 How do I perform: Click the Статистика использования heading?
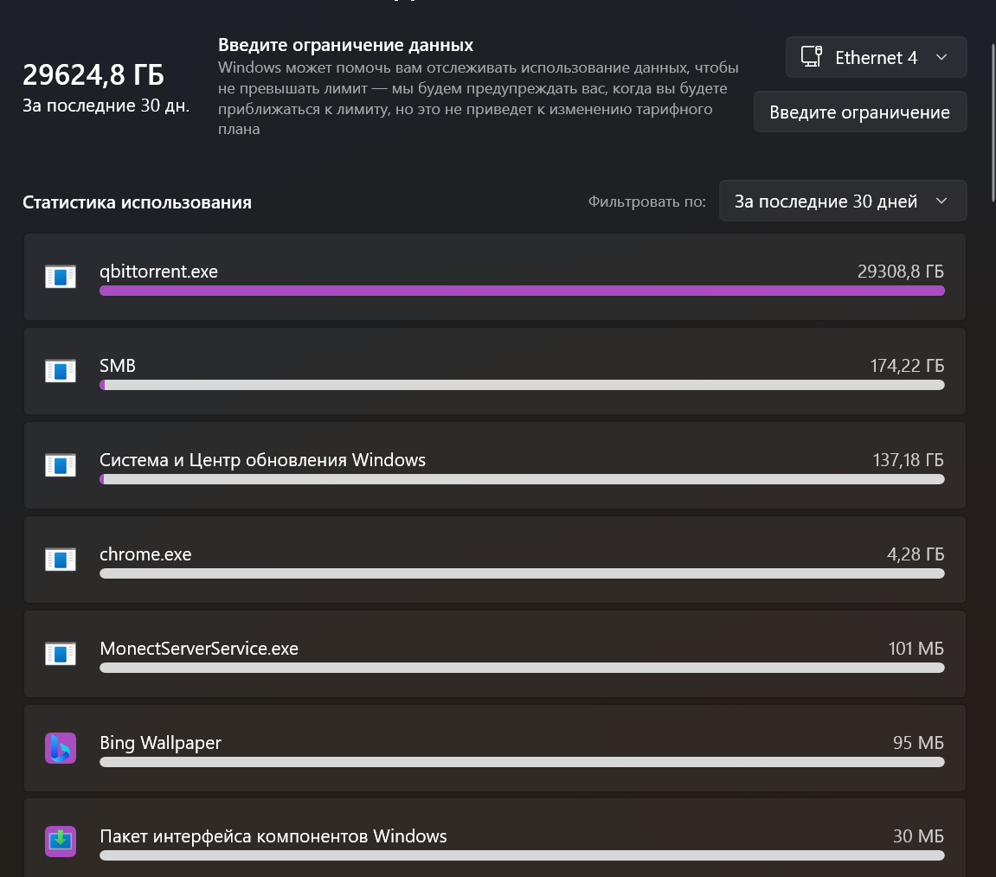[137, 202]
